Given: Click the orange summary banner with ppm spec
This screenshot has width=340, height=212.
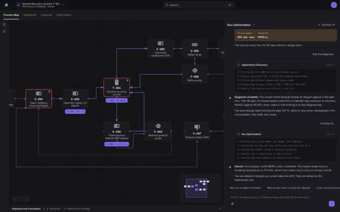Looking at the screenshot, I should pos(286,36).
